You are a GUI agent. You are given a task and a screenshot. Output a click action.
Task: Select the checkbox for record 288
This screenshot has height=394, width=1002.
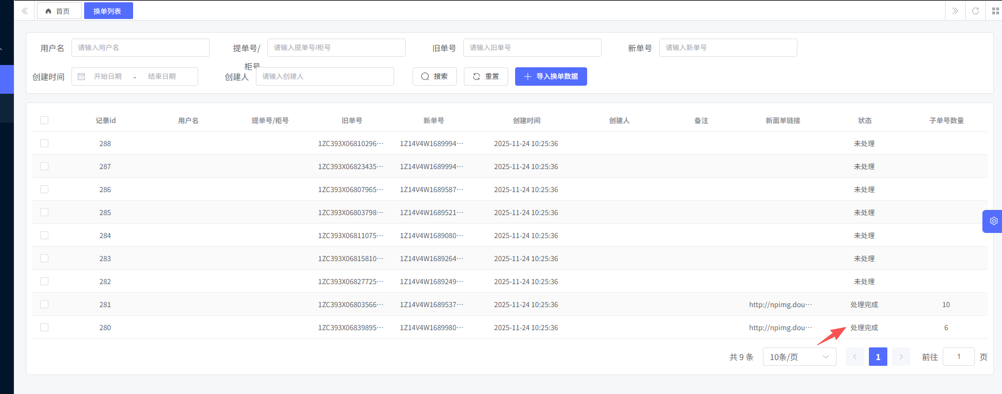(x=44, y=143)
